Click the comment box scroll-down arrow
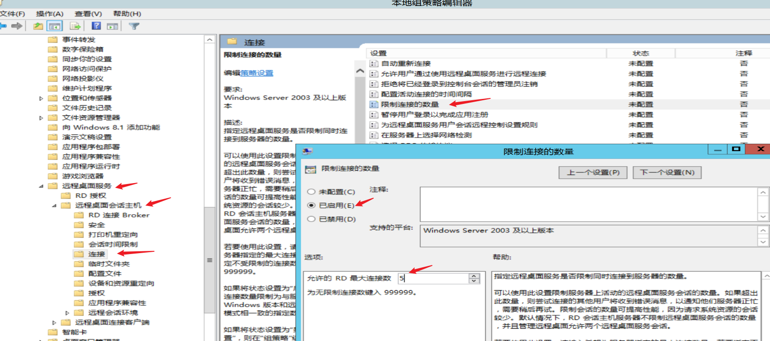 tap(763, 217)
